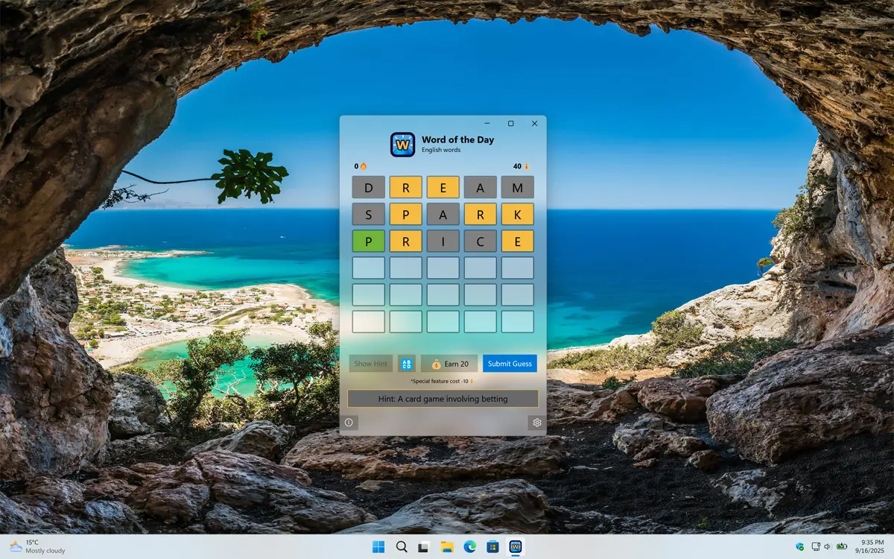Click the Earn 20 coins button
This screenshot has width=894, height=559.
[x=449, y=364]
